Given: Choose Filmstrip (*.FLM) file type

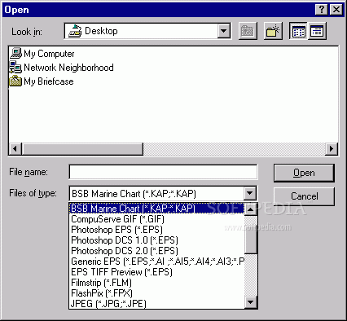Looking at the screenshot, I should tap(157, 283).
